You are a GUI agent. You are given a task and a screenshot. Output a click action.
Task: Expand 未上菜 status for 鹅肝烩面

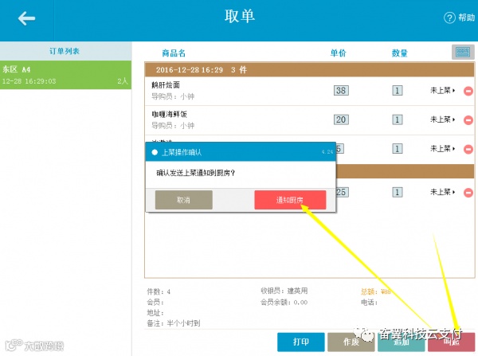coord(442,90)
